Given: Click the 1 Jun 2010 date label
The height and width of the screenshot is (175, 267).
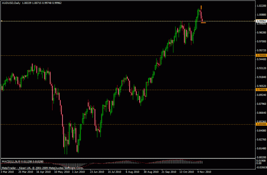Looking at the screenshot, I should click(79, 172).
